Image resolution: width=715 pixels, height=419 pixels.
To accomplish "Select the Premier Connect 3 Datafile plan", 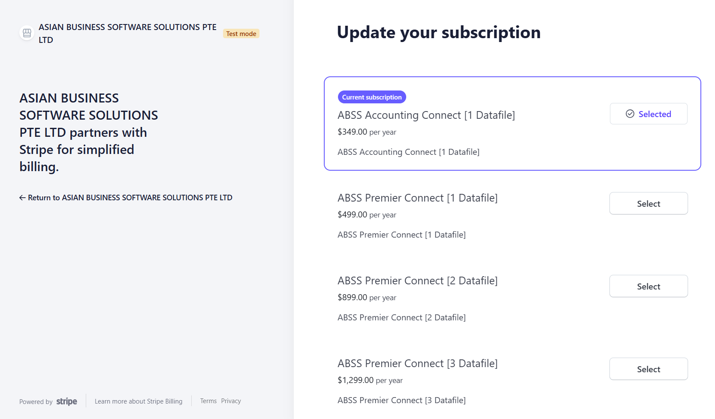I will click(648, 369).
